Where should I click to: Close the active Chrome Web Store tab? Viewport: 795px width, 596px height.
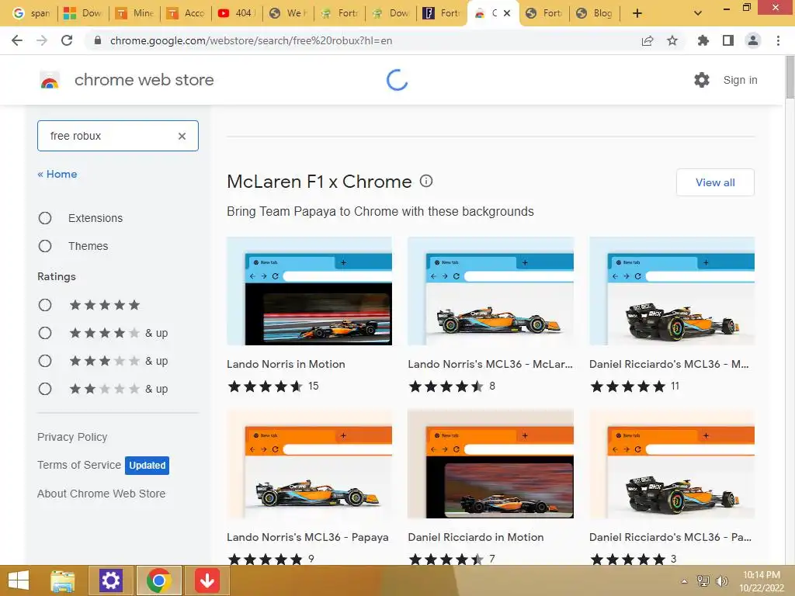(506, 13)
